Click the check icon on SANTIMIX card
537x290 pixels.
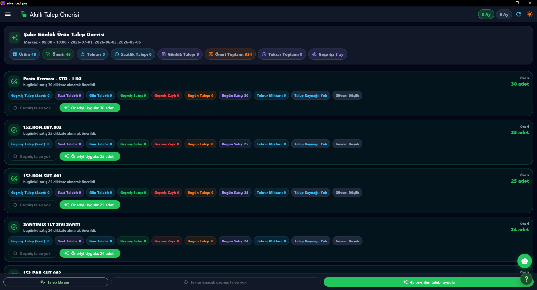[x=14, y=227]
